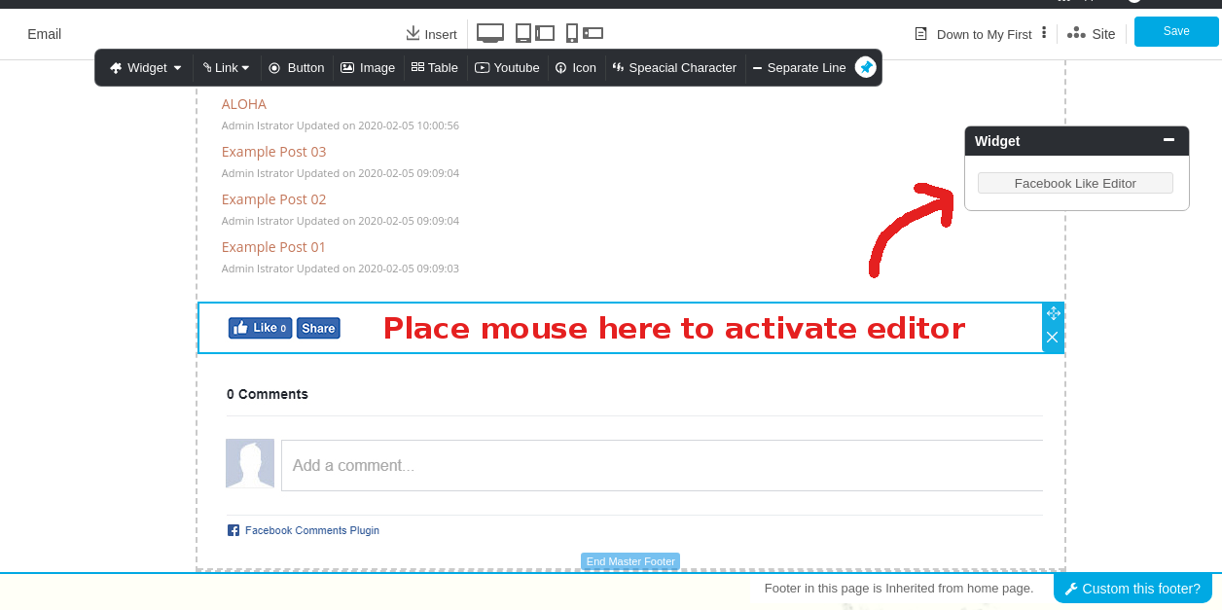Open the ALOHA post link
This screenshot has width=1222, height=610.
pyautogui.click(x=243, y=104)
